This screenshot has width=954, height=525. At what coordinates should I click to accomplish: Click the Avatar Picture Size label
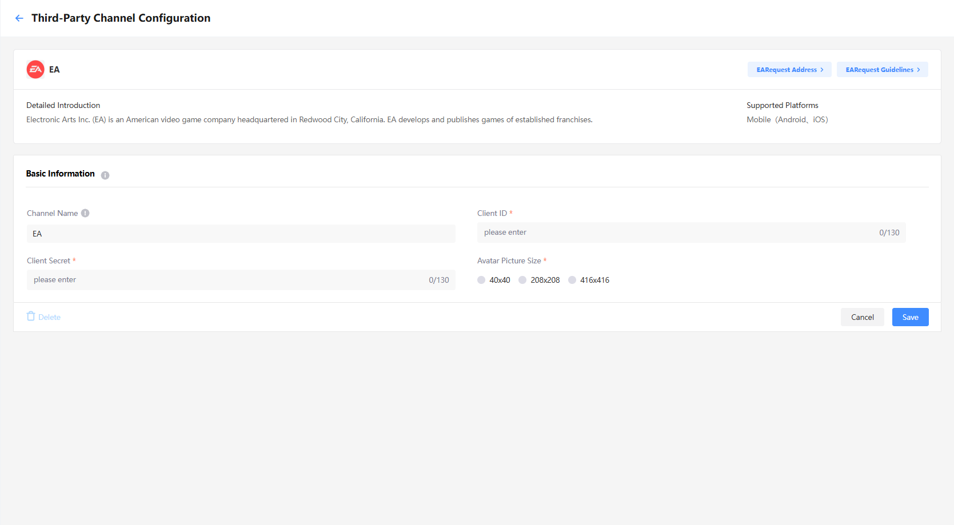coord(509,261)
